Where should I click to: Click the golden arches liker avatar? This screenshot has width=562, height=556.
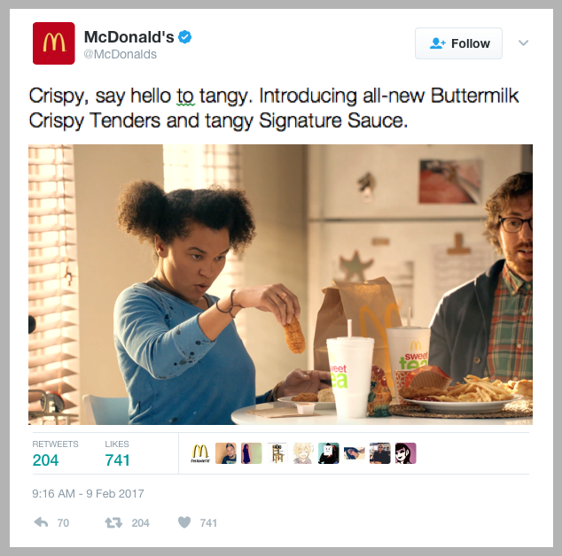click(200, 453)
